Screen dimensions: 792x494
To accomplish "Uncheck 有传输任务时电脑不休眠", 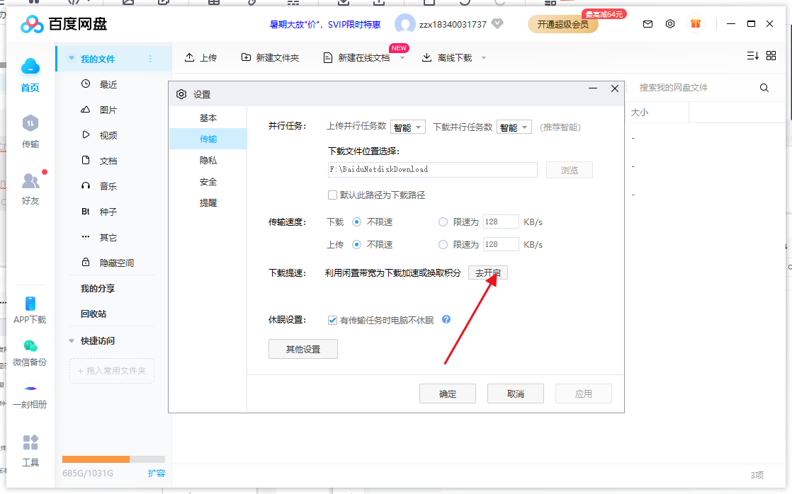I will click(x=332, y=320).
